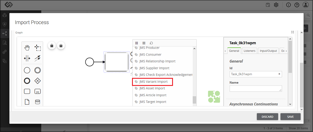Click properties panel scrollbar up arrow
313x132 pixels.
290,39
